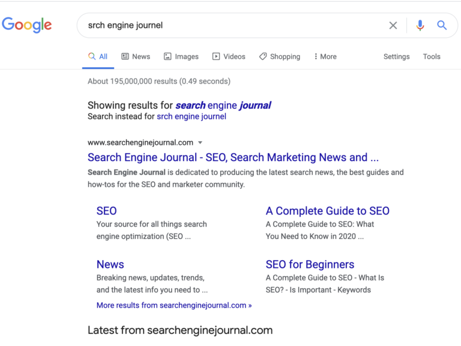The height and width of the screenshot is (346, 461).
Task: Select the All tab
Action: tap(98, 56)
